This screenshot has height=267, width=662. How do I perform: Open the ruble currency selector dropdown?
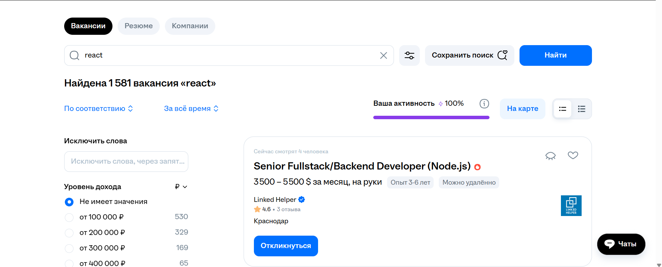click(x=181, y=187)
